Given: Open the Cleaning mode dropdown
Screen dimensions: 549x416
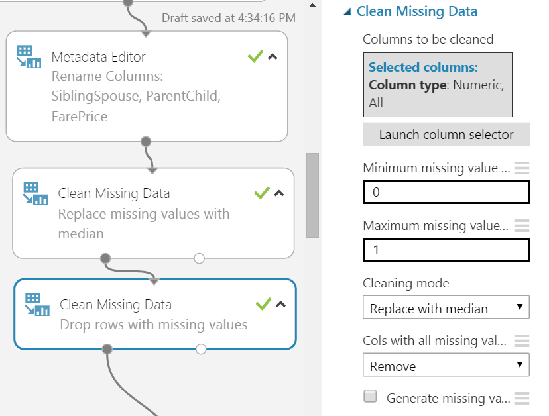Looking at the screenshot, I should pyautogui.click(x=446, y=309).
